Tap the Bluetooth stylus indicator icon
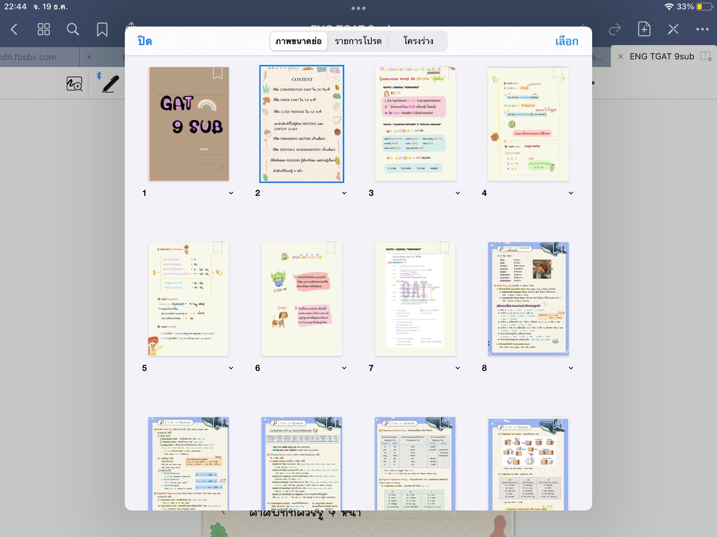 [x=99, y=76]
